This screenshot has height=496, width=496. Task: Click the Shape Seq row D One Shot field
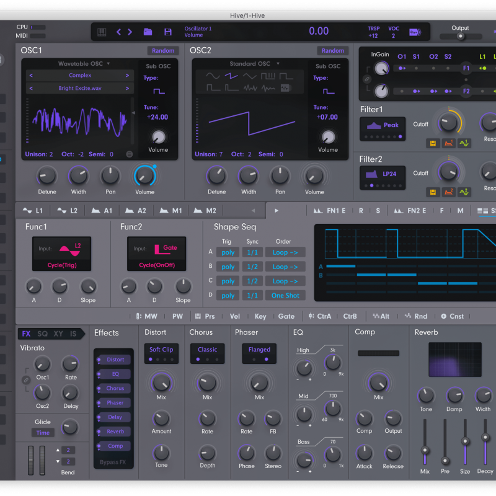[285, 296]
